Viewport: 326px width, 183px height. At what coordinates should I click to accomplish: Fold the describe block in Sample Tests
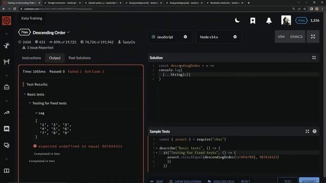156,148
